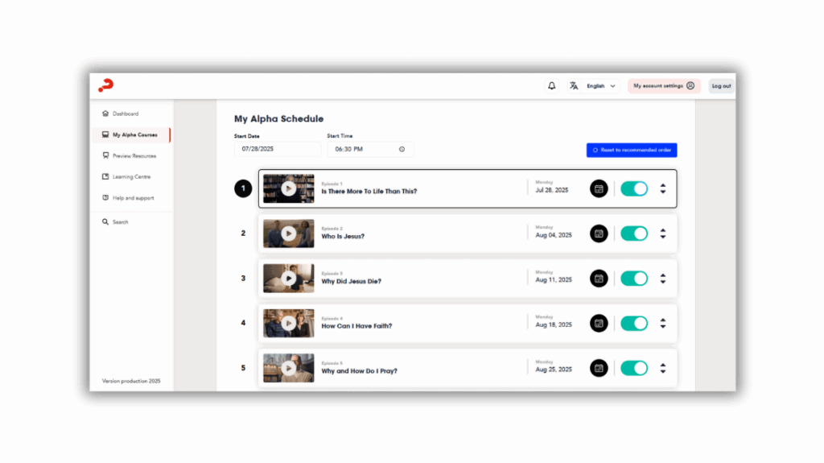The image size is (824, 463).
Task: Toggle off Why and How Do I Pray? episode
Action: 634,368
